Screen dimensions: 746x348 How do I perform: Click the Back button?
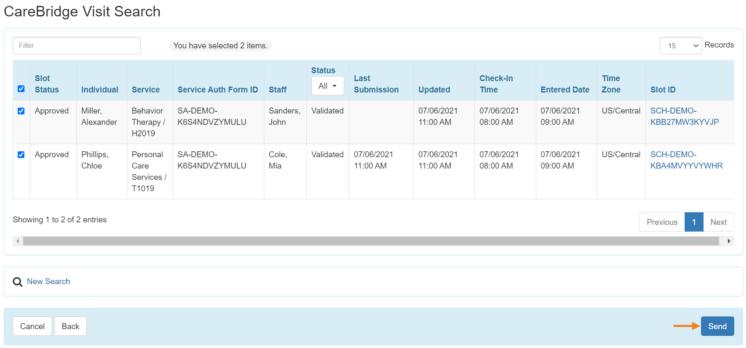click(x=70, y=326)
